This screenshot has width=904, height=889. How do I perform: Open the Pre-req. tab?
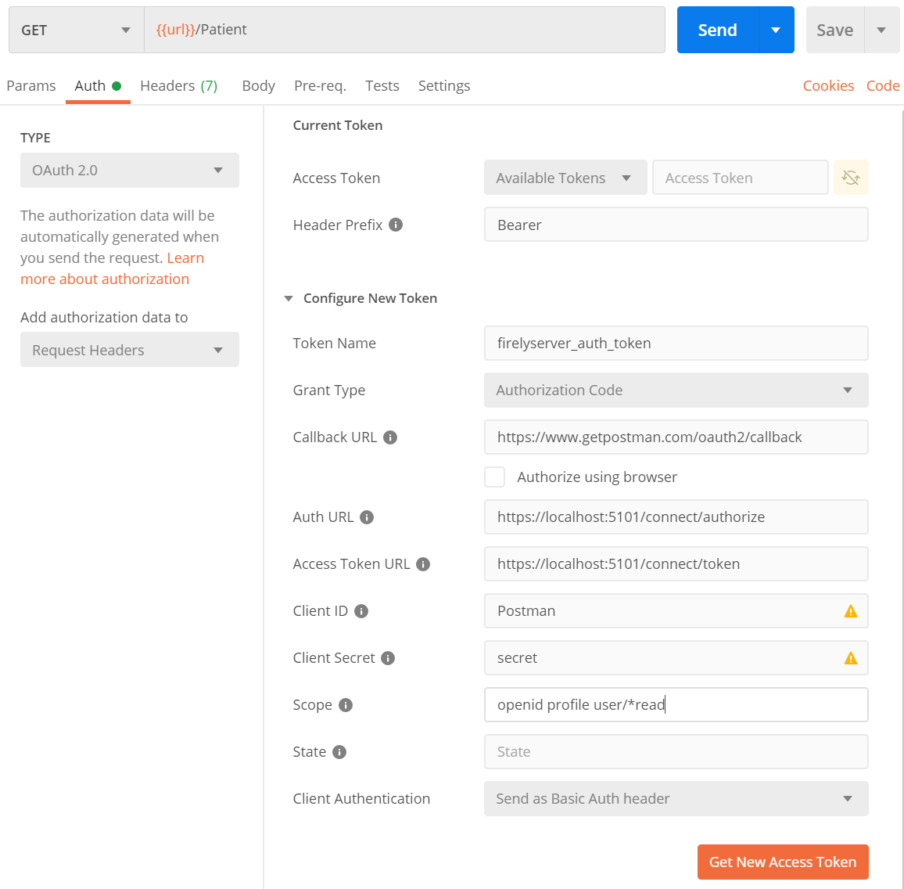tap(320, 86)
